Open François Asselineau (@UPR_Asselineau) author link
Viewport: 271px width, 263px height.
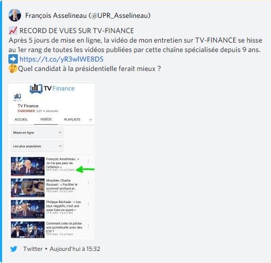[x=88, y=15]
